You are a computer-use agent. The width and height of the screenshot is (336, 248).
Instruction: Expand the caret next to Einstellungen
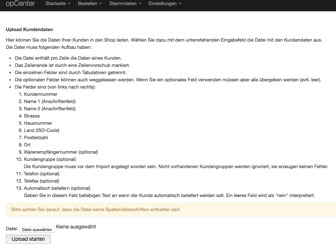180,4
